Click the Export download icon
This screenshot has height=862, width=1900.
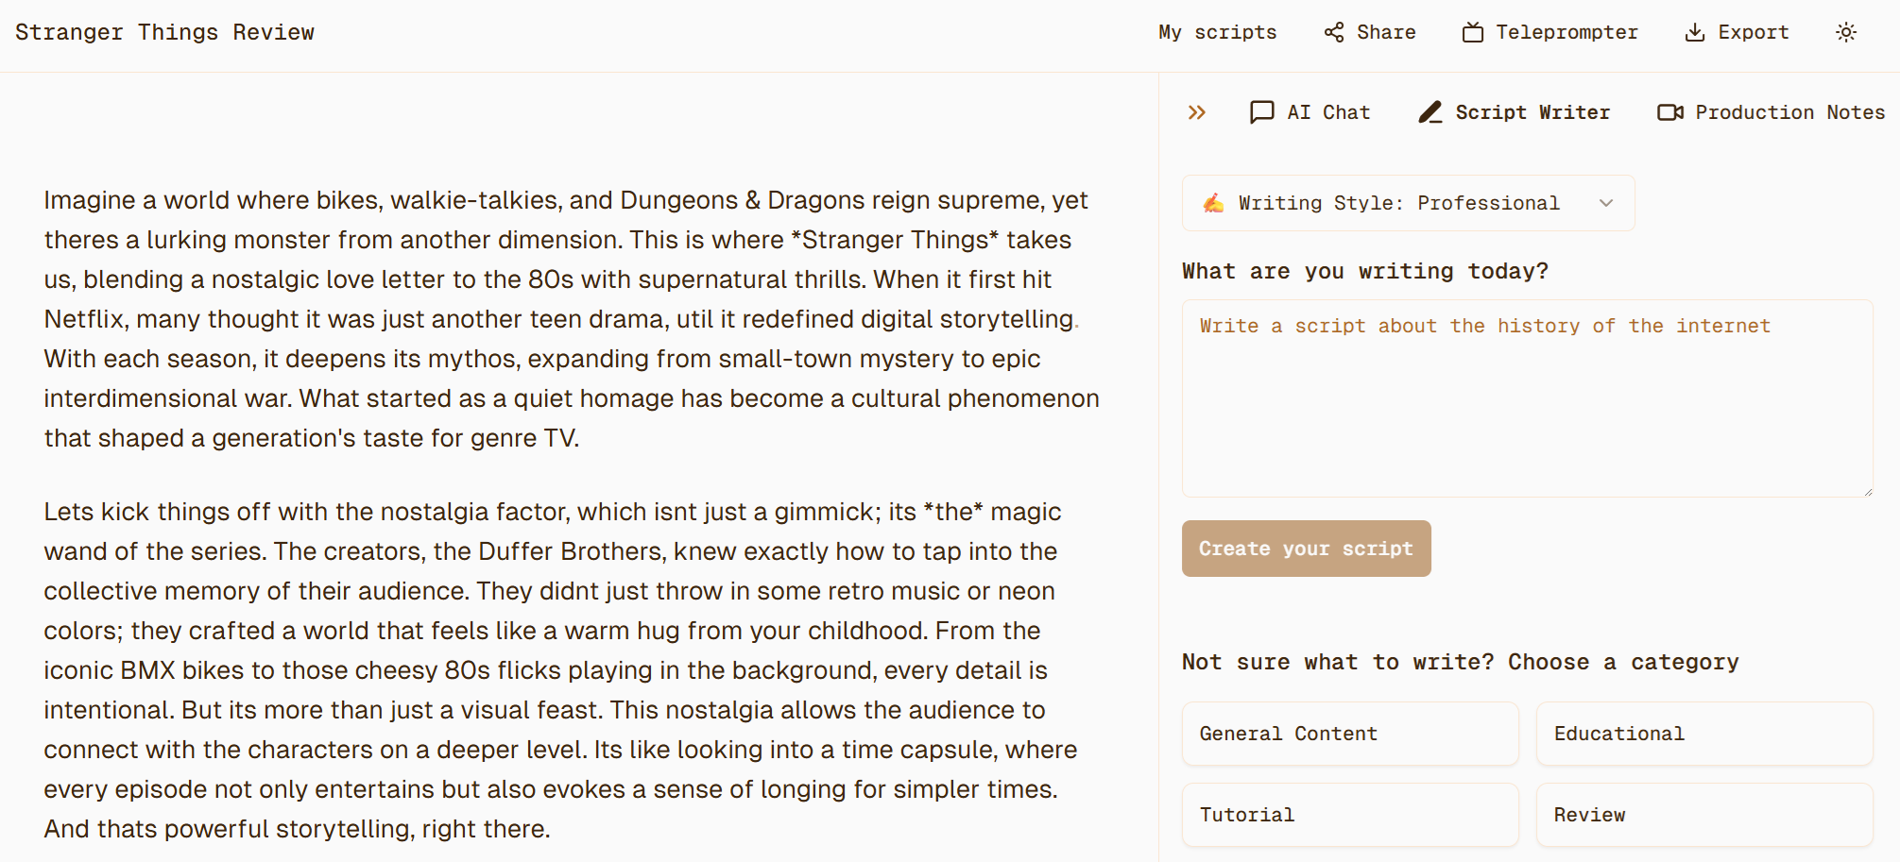tap(1695, 32)
